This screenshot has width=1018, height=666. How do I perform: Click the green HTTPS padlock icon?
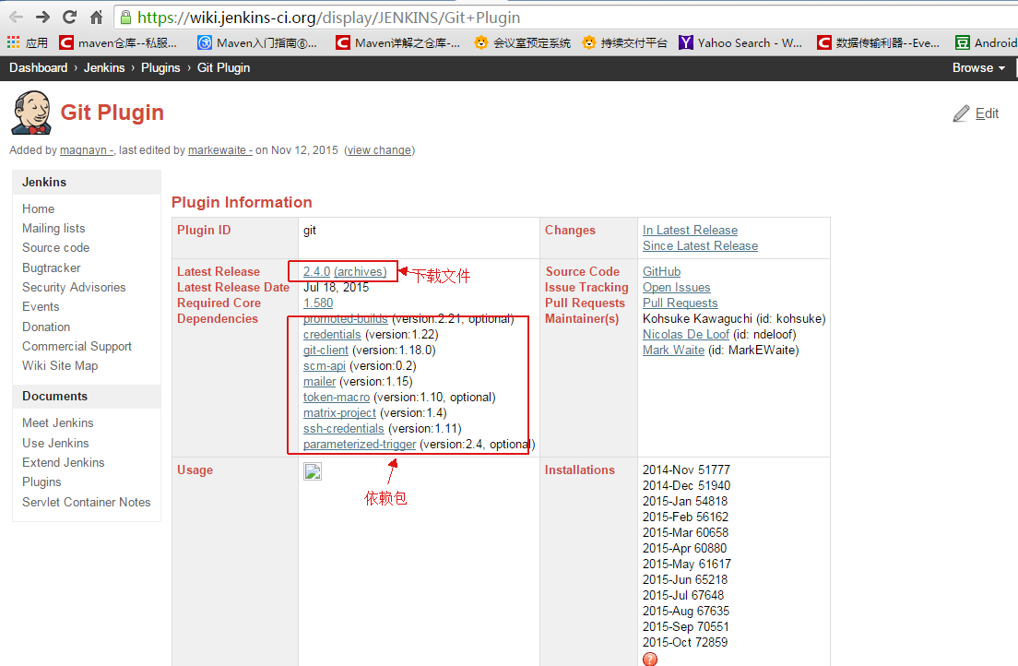pos(126,18)
